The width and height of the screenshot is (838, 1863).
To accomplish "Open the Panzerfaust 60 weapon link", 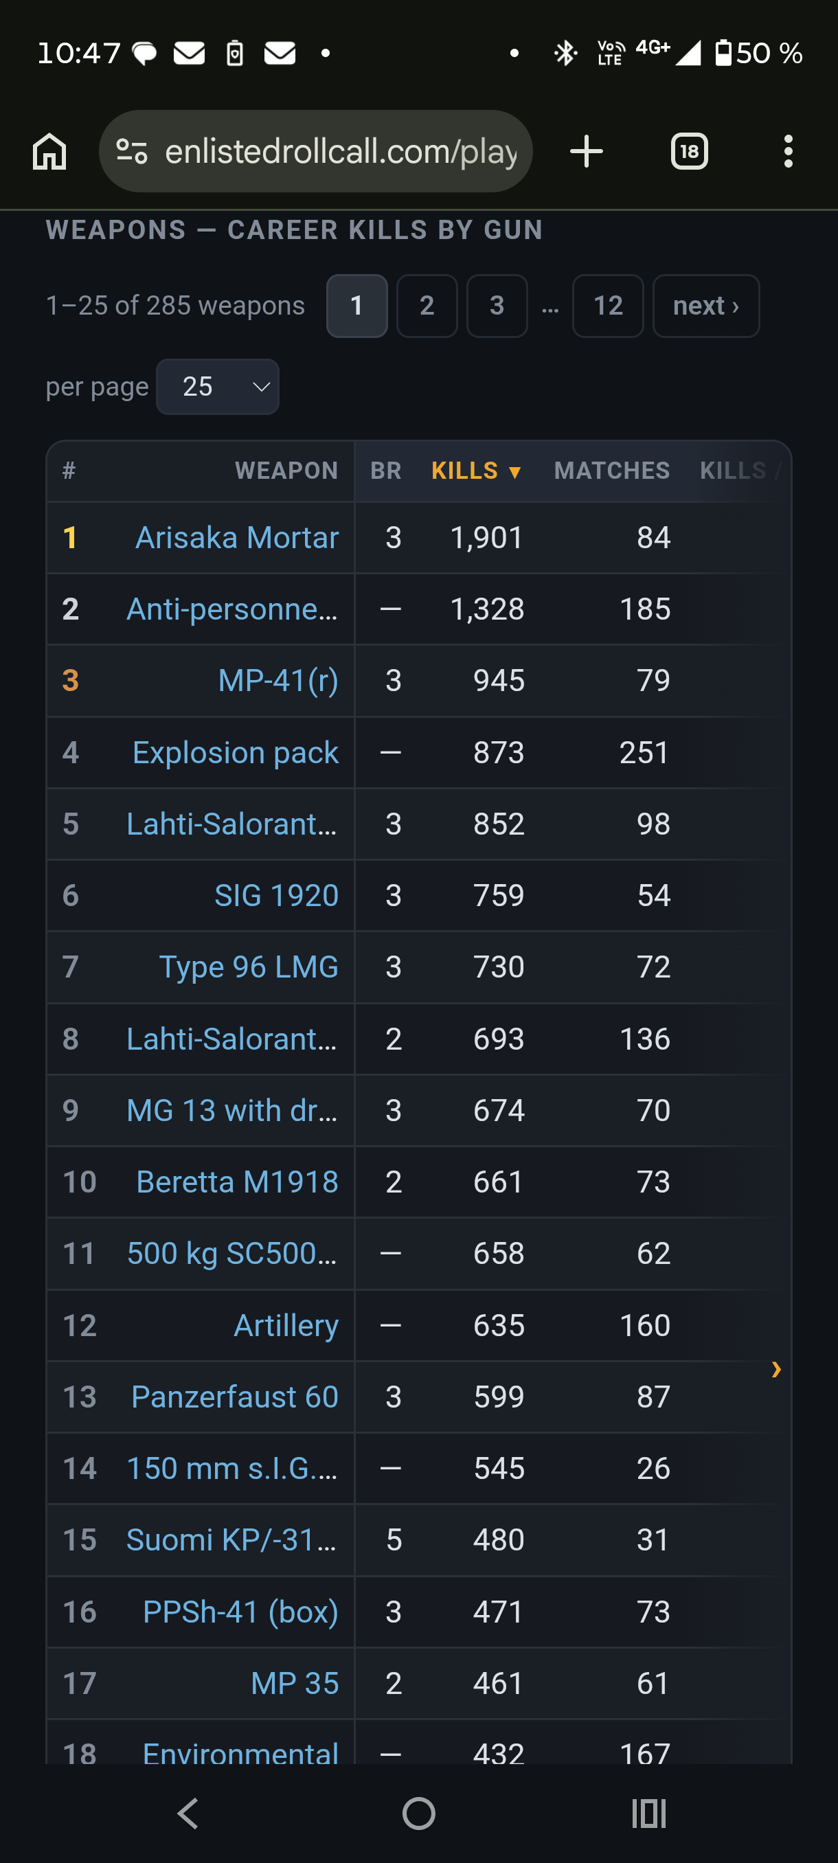I will [234, 1397].
